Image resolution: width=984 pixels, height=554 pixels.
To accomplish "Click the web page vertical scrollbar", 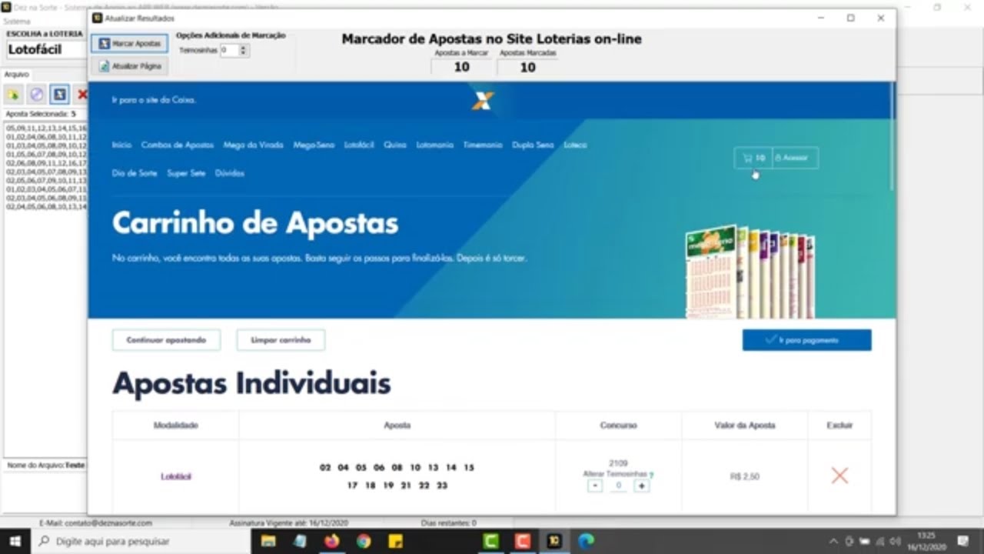I will [x=893, y=135].
